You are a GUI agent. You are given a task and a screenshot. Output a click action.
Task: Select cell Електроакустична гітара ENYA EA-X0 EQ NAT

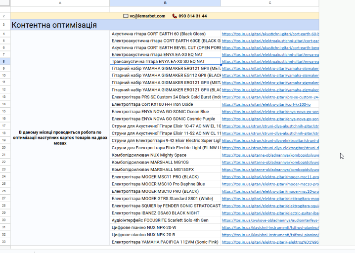pyautogui.click(x=165, y=54)
